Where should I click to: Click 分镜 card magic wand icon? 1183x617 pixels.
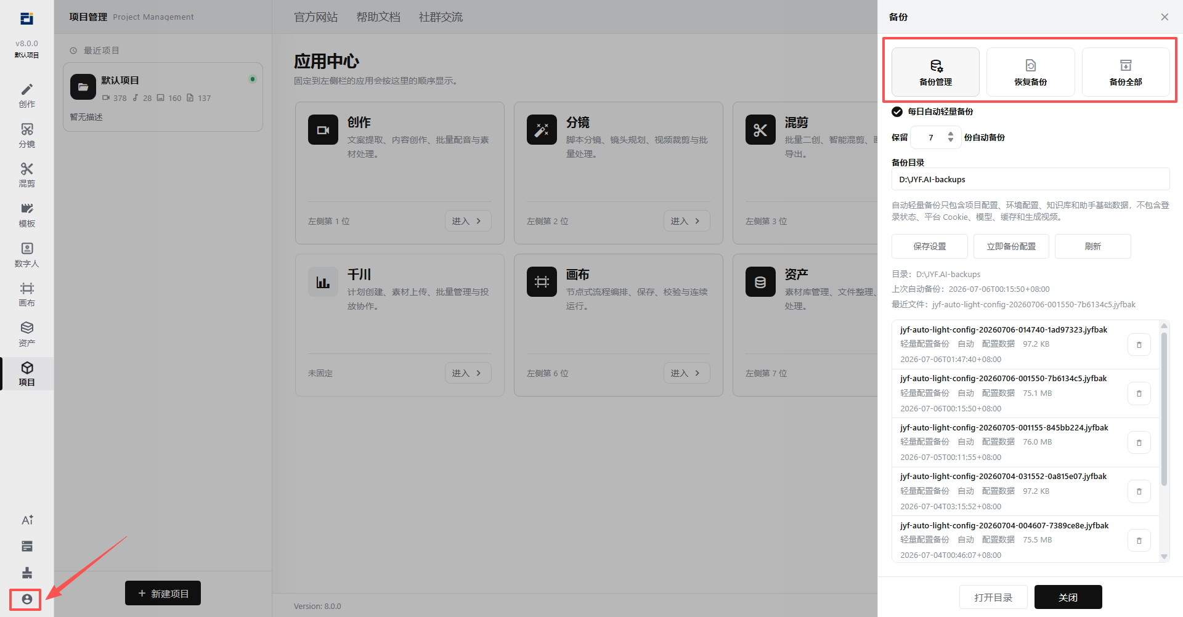[542, 130]
